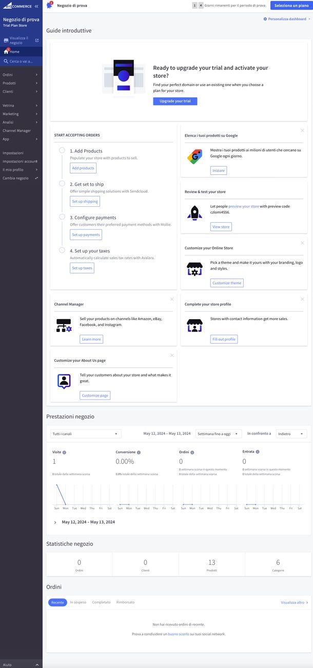Image resolution: width=313 pixels, height=668 pixels.
Task: Expand the Marketing sidebar menu
Action: coord(21,114)
